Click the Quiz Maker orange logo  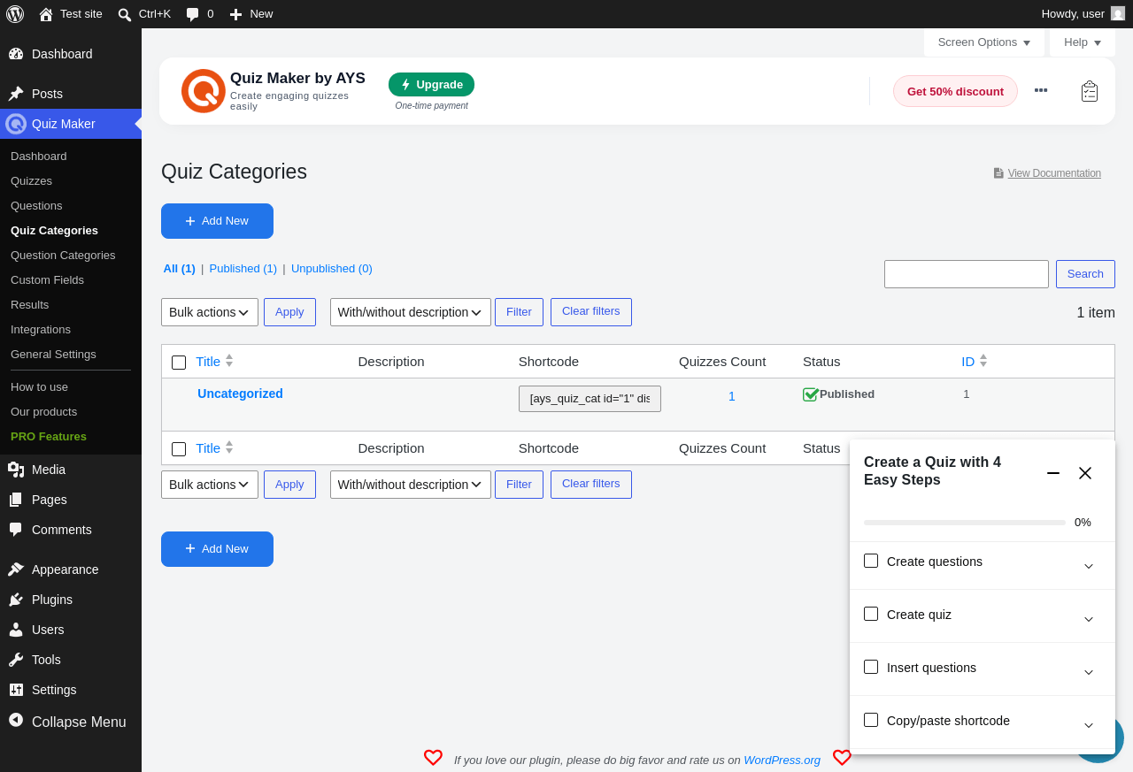(204, 91)
